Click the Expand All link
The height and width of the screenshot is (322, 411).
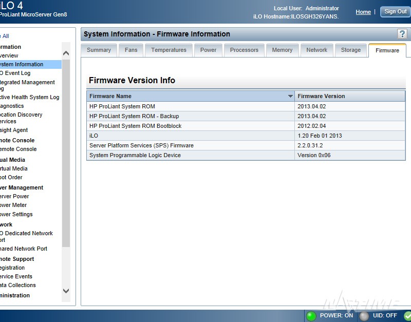[x=5, y=36]
